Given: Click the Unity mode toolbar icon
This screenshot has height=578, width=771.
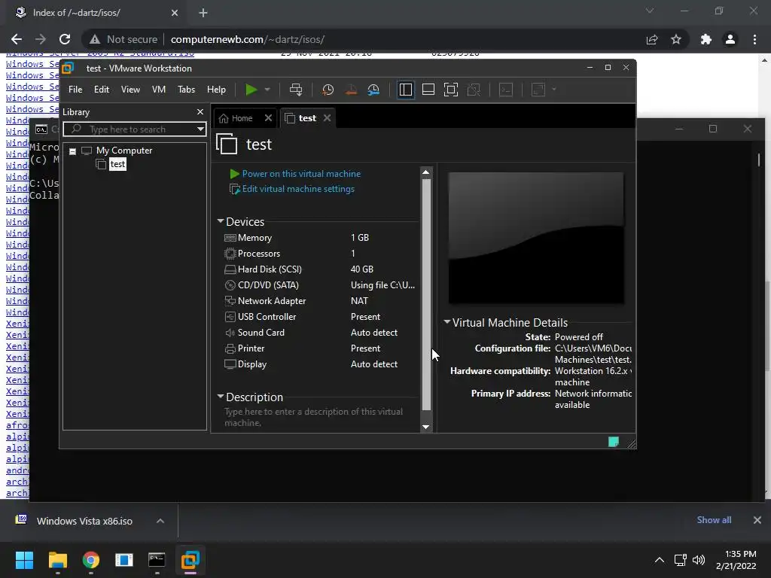Looking at the screenshot, I should pos(474,90).
